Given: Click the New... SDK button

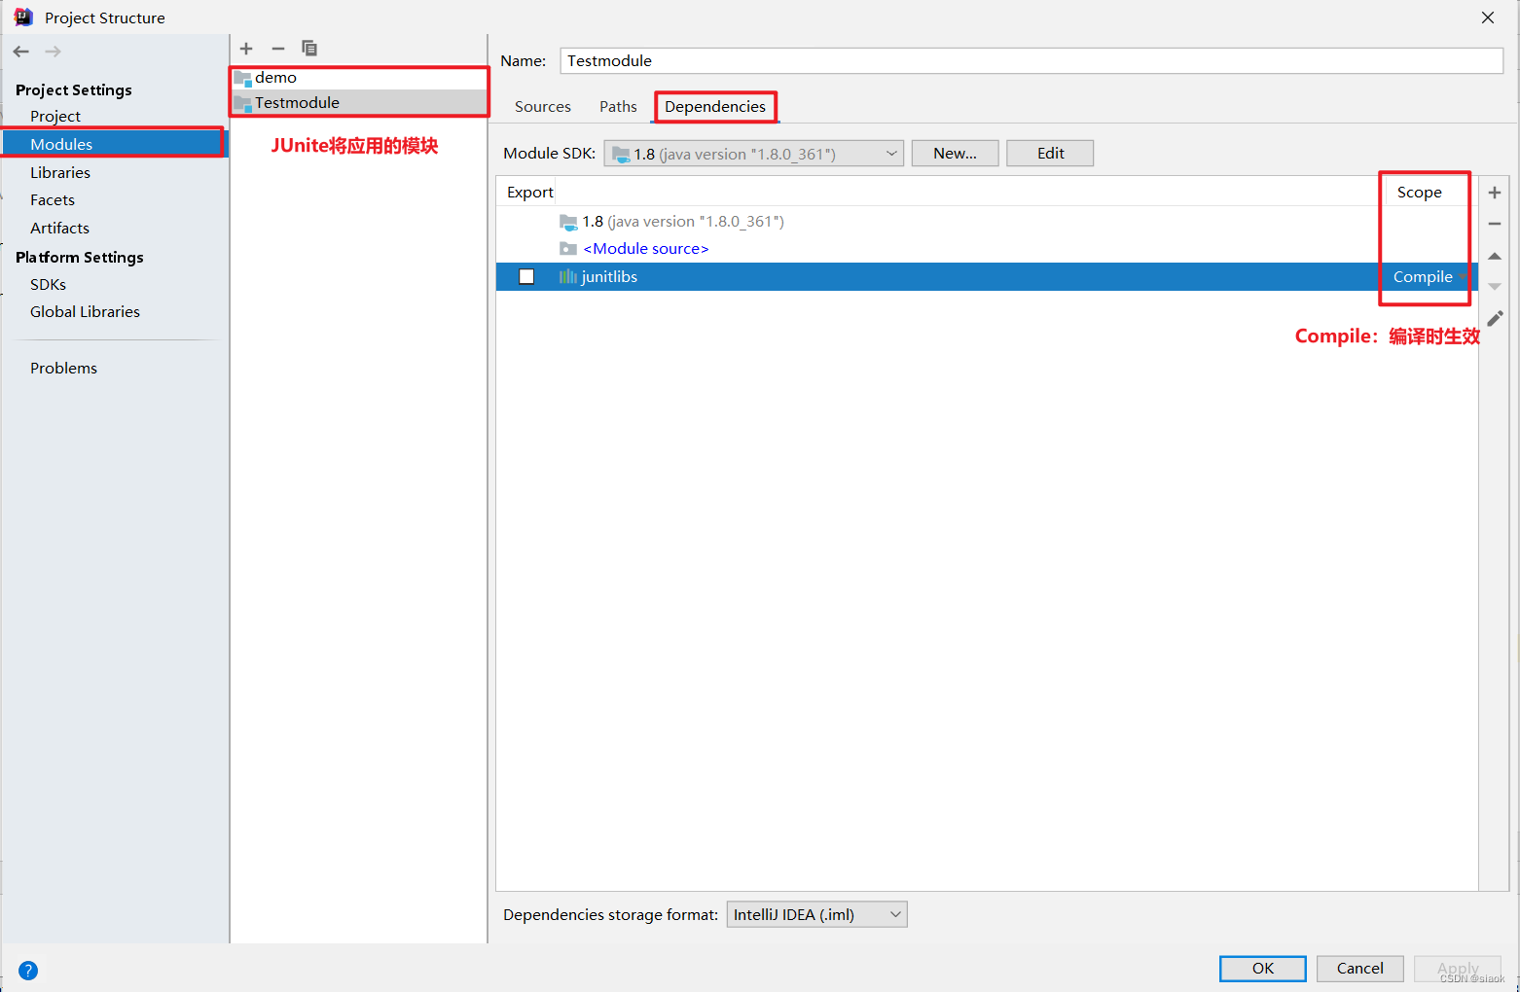Looking at the screenshot, I should point(955,154).
